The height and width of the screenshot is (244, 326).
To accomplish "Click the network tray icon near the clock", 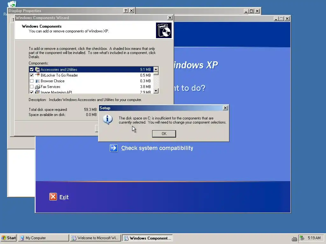I will click(302, 238).
